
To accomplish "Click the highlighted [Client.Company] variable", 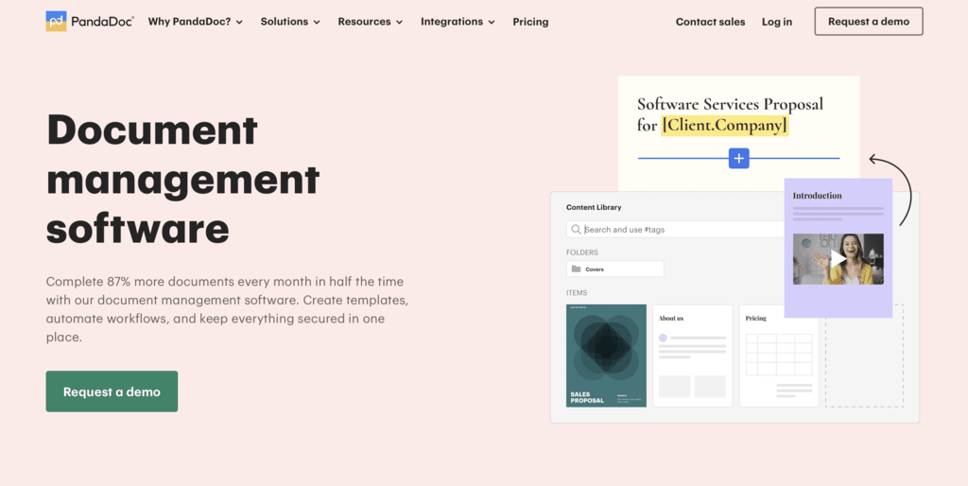I will [x=725, y=126].
